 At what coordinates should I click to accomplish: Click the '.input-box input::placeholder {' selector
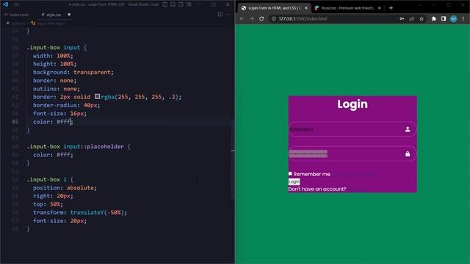pyautogui.click(x=79, y=147)
